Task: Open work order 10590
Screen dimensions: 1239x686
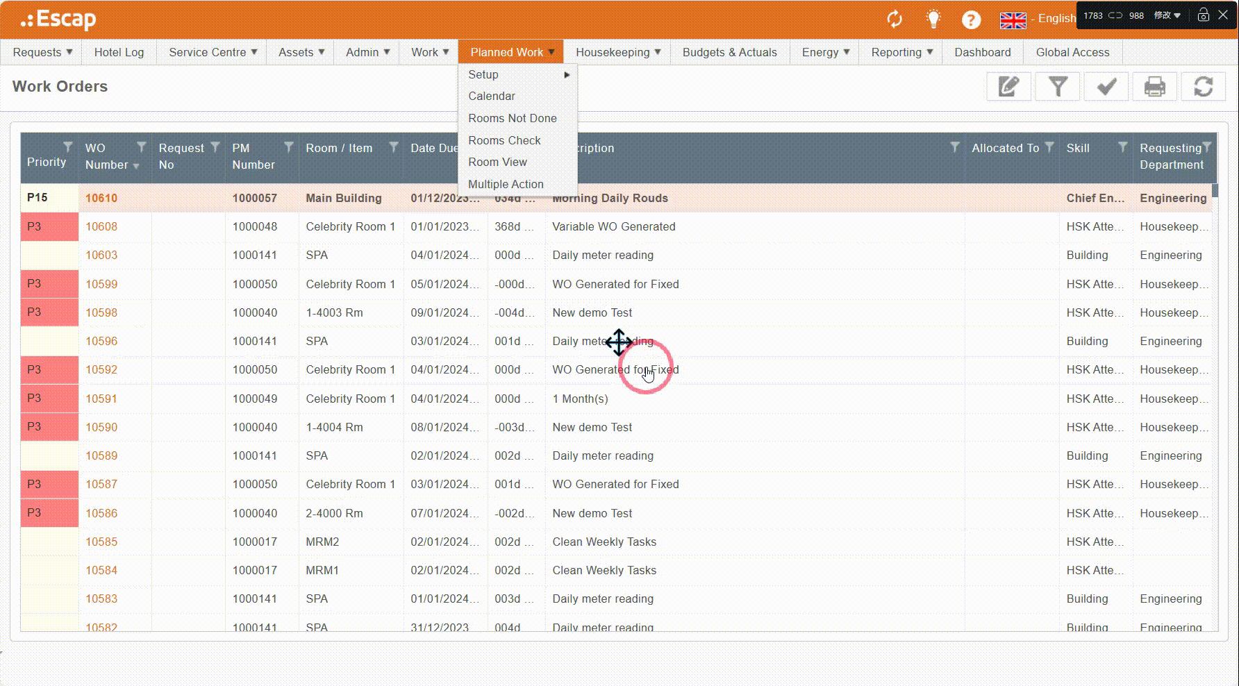Action: point(101,427)
